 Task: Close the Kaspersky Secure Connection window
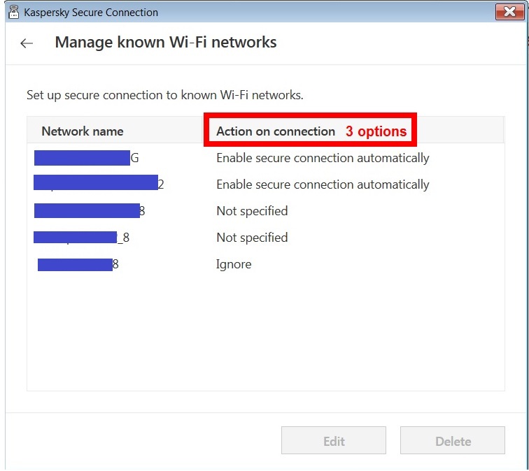tap(509, 12)
